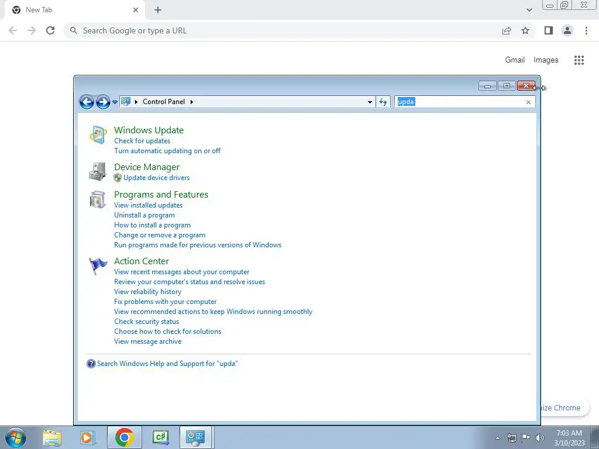
Task: Click shield icon beside Update device drivers
Action: pos(118,178)
